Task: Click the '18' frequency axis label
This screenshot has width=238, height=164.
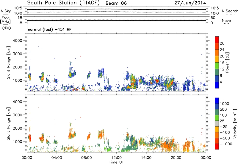Action: pyautogui.click(x=20, y=18)
